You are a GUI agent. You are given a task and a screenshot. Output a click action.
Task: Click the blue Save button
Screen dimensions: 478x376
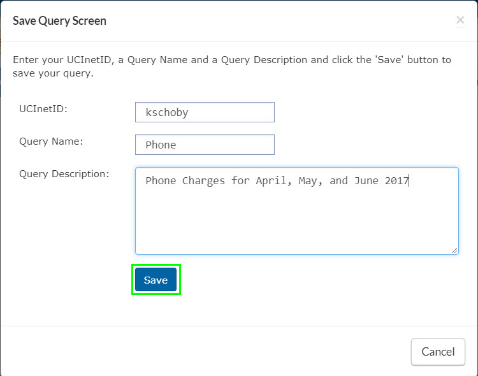[156, 279]
